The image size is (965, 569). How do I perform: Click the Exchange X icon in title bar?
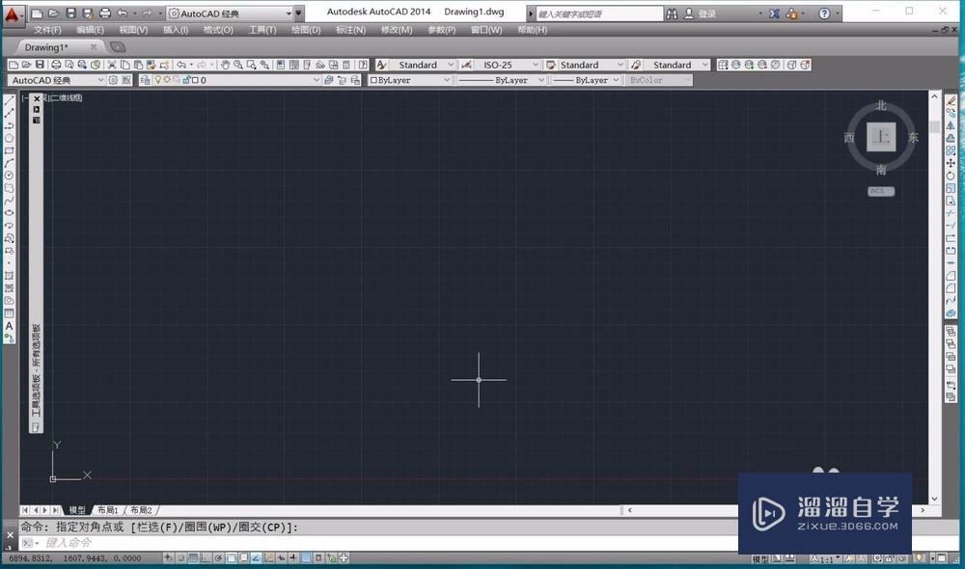pos(774,14)
